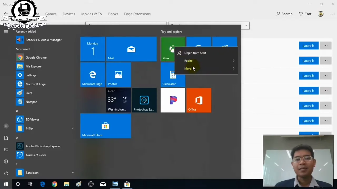Open Search in the Microsoft Store

click(284, 14)
